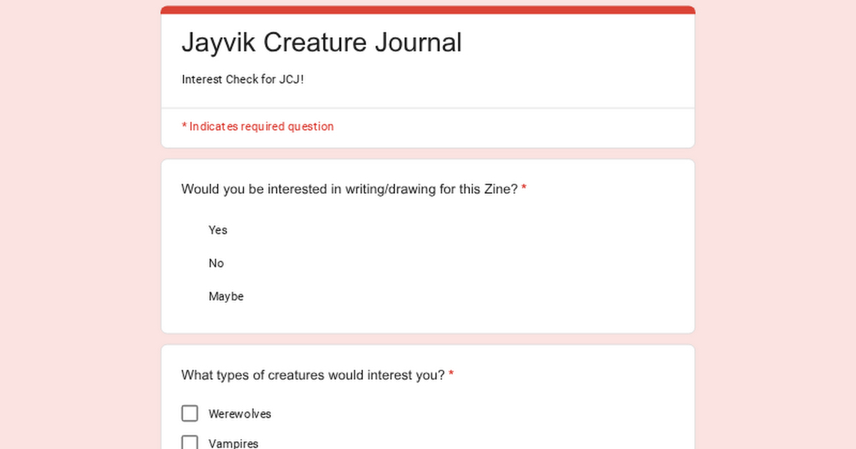
Task: Click pink gap below the header card
Action: pyautogui.click(x=428, y=154)
